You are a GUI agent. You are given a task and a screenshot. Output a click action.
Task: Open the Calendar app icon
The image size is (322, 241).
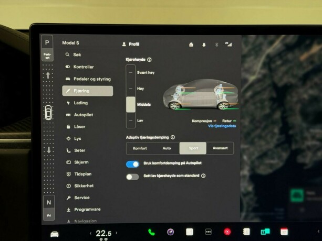pyautogui.click(x=284, y=232)
